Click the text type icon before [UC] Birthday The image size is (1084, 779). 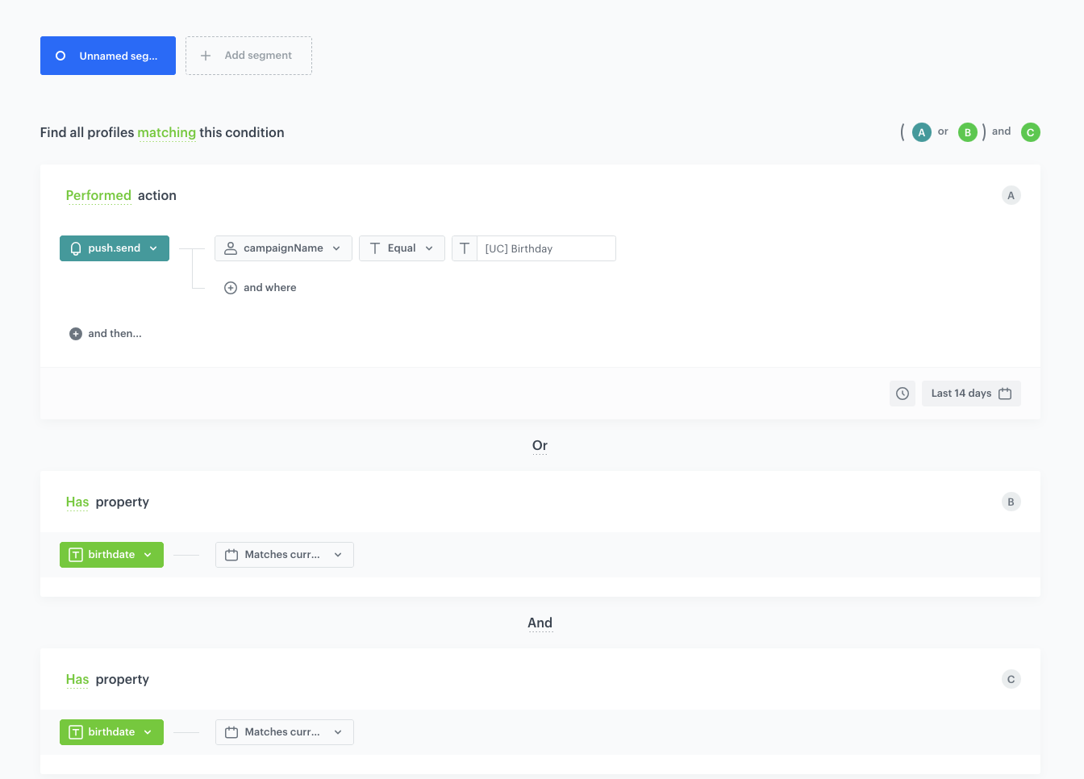point(465,248)
